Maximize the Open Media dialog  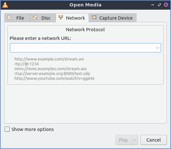(159, 5)
